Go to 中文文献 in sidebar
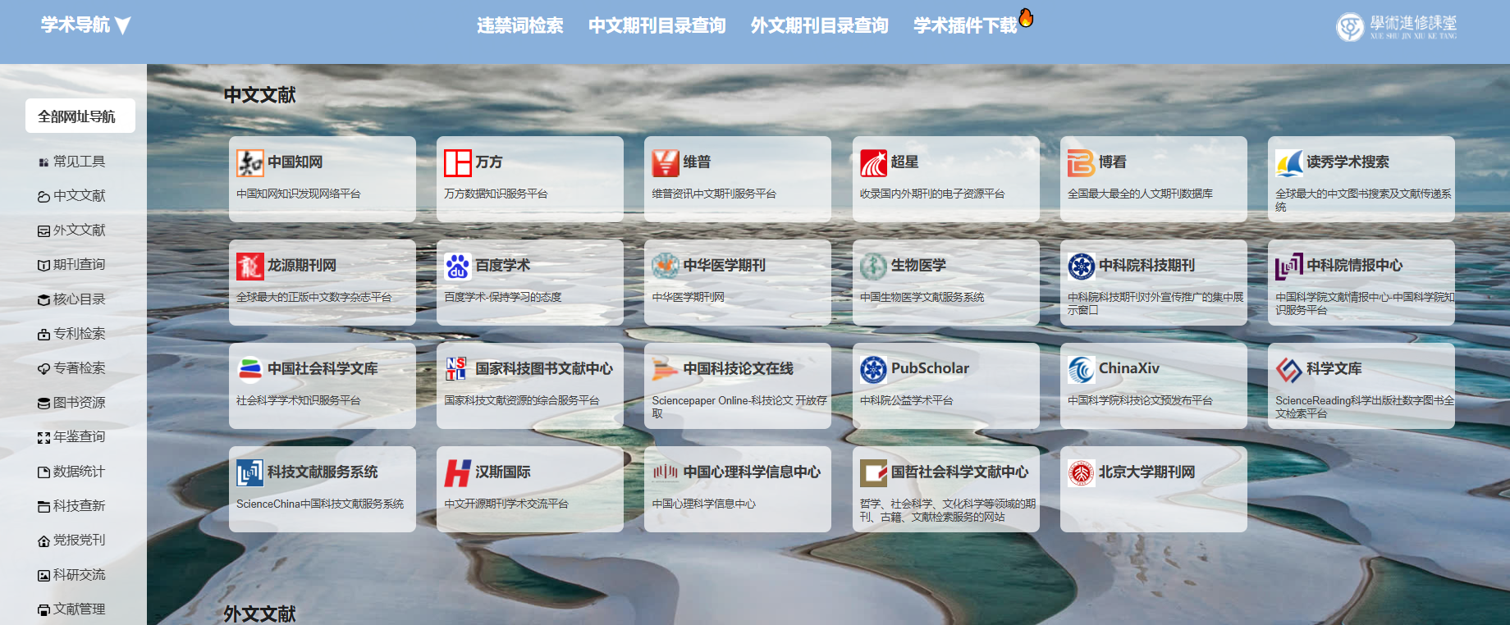Viewport: 1510px width, 625px height. point(72,196)
